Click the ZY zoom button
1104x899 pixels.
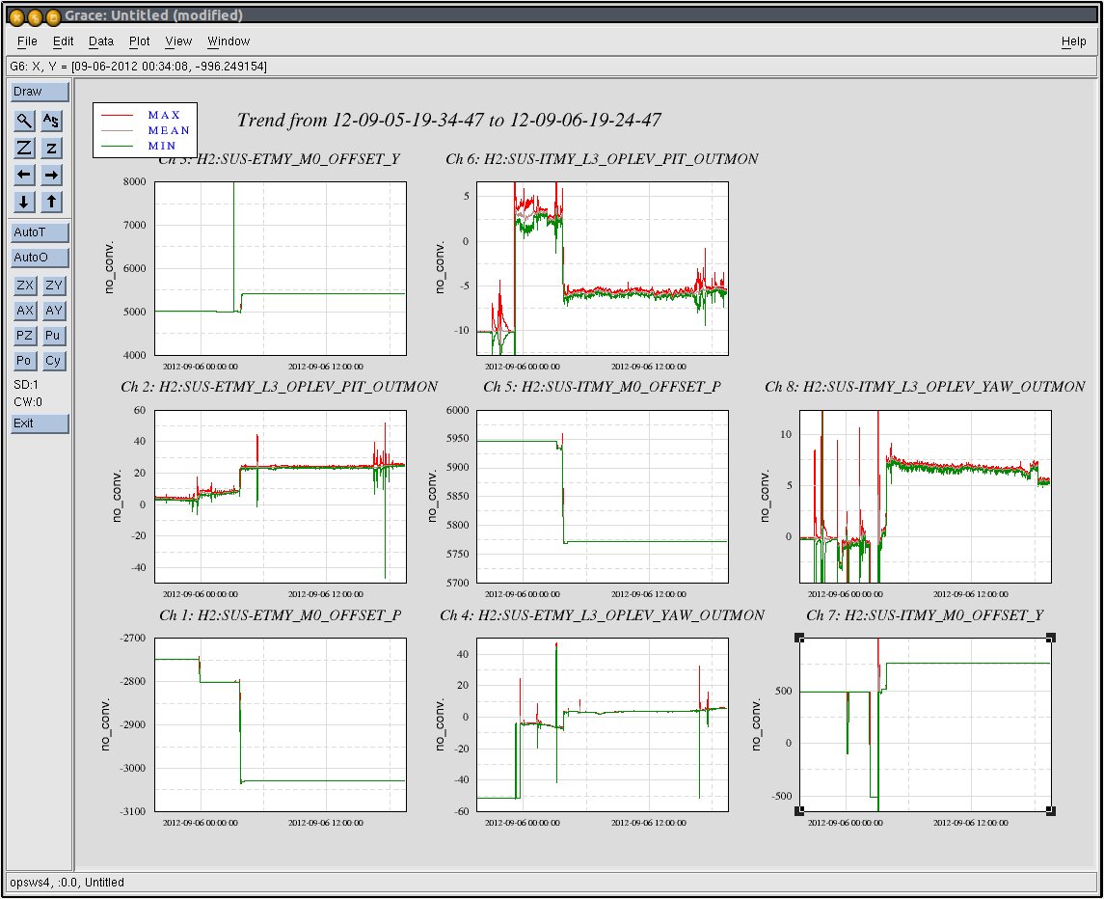pyautogui.click(x=53, y=286)
